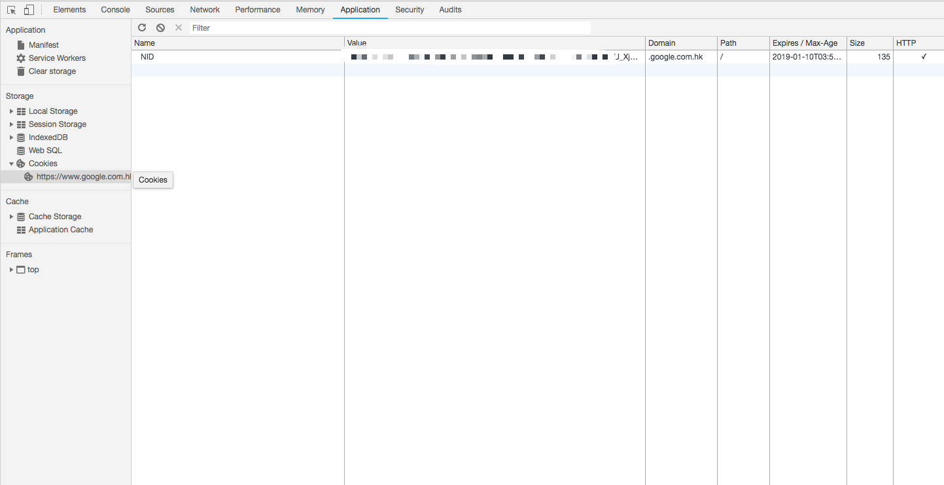Refresh the cookies table
Viewport: 944px width, 485px height.
[x=142, y=27]
